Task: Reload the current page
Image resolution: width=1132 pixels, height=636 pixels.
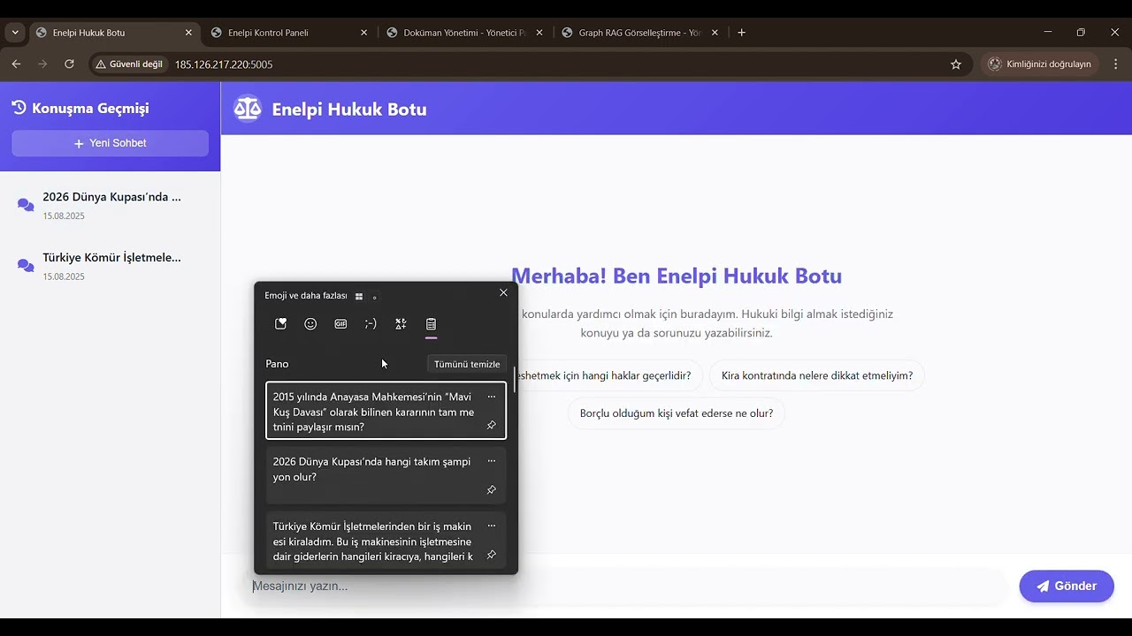Action: click(69, 64)
